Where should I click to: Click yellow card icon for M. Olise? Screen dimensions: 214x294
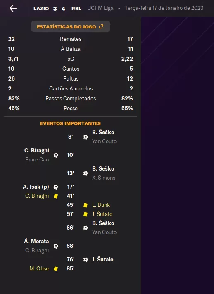56,269
